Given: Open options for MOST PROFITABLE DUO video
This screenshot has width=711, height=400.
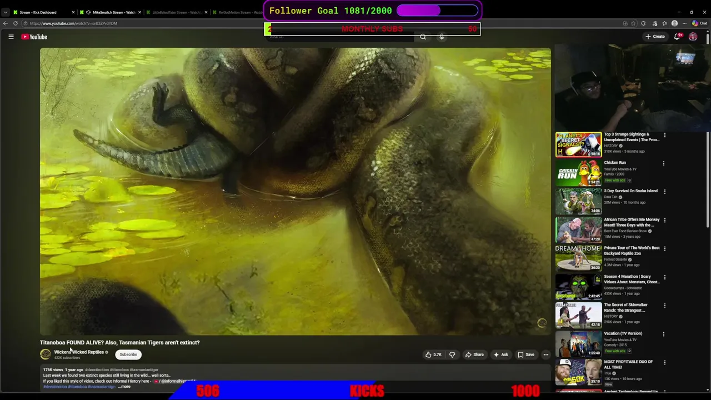Looking at the screenshot, I should pyautogui.click(x=664, y=362).
